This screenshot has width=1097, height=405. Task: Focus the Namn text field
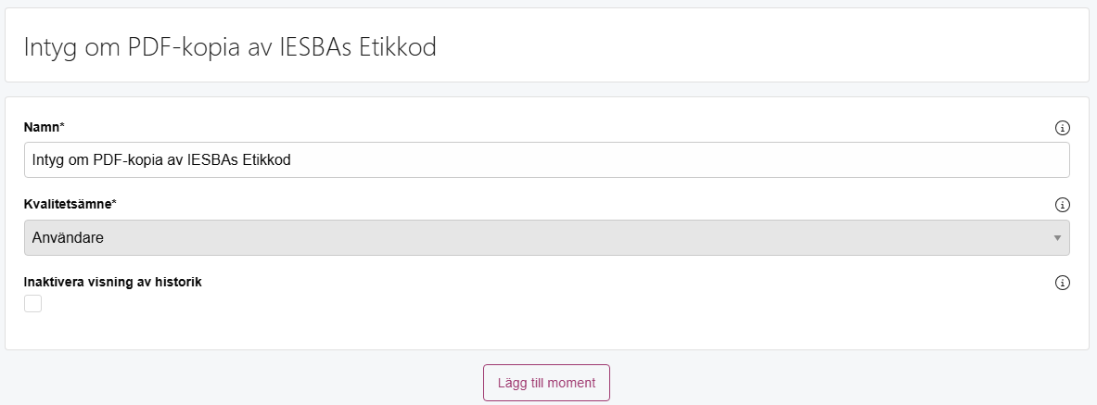(x=546, y=160)
